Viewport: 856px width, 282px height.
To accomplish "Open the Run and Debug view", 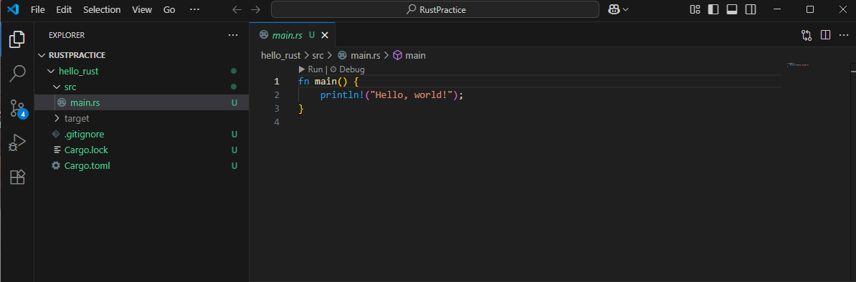I will tap(17, 142).
